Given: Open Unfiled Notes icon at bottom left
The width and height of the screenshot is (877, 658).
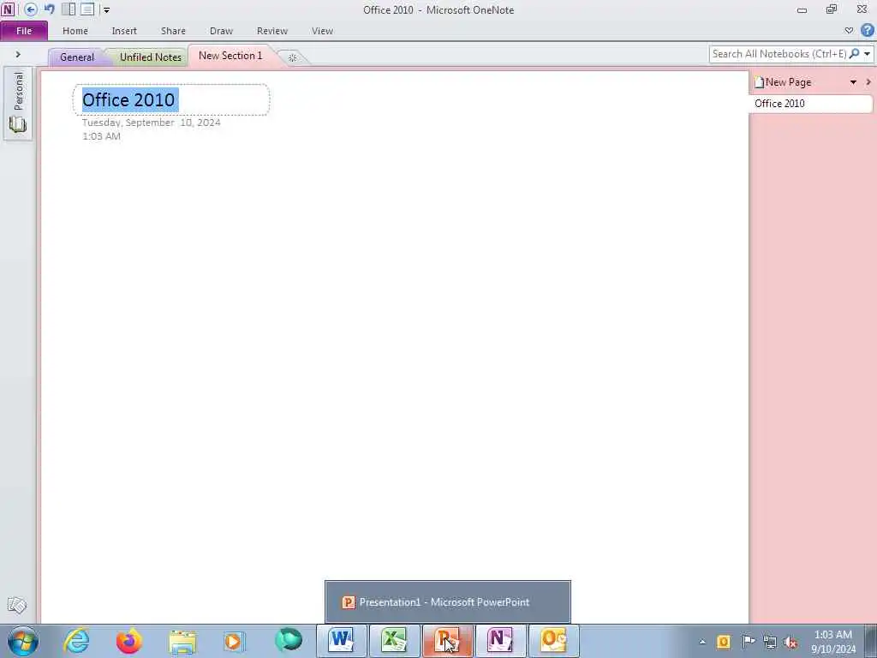Looking at the screenshot, I should [17, 605].
